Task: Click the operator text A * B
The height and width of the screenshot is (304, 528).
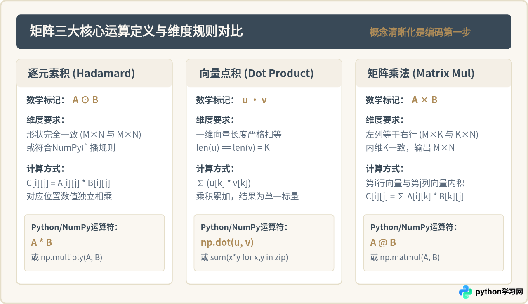Action: [42, 242]
